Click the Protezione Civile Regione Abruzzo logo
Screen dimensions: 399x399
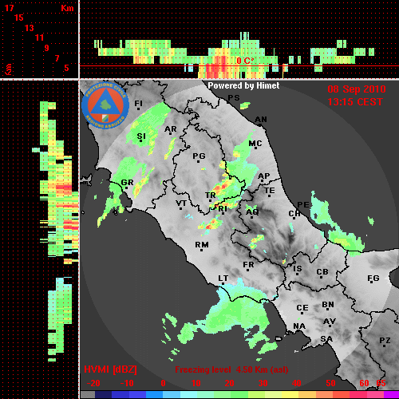[x=105, y=105]
